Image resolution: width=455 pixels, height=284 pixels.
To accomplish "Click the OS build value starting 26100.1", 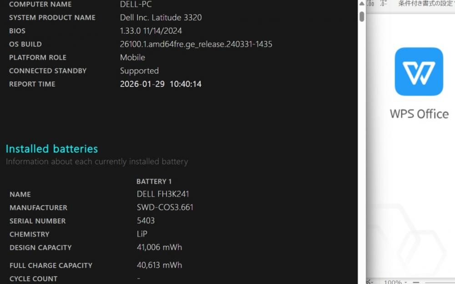I will (196, 44).
